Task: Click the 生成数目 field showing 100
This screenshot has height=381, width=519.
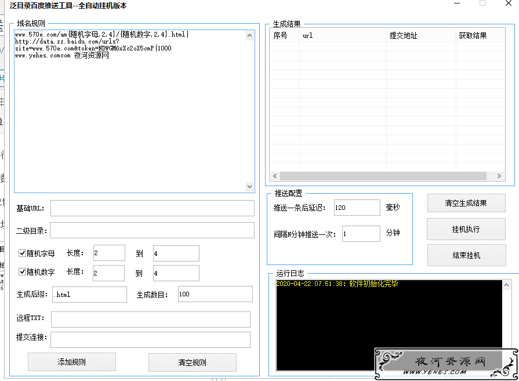Action: tap(215, 294)
